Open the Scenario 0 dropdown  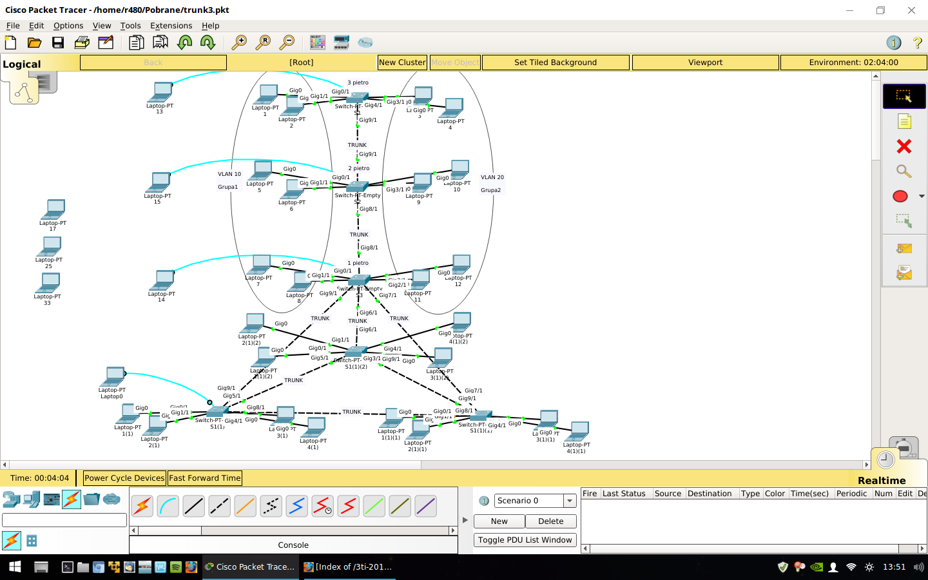pos(570,501)
